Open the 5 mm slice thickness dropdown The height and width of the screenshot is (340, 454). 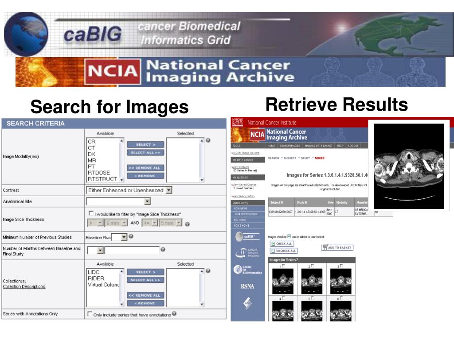coord(171,223)
